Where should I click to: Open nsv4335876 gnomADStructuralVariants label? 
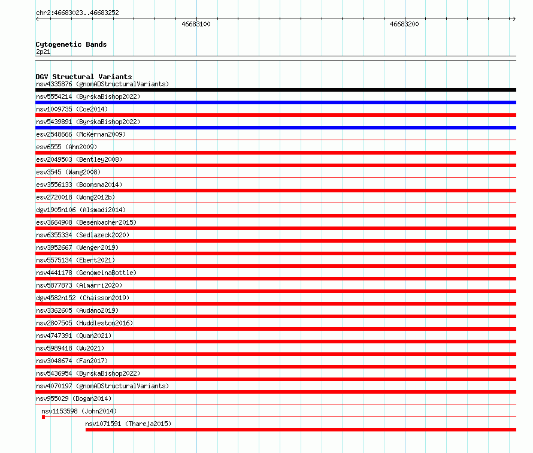[x=102, y=84]
